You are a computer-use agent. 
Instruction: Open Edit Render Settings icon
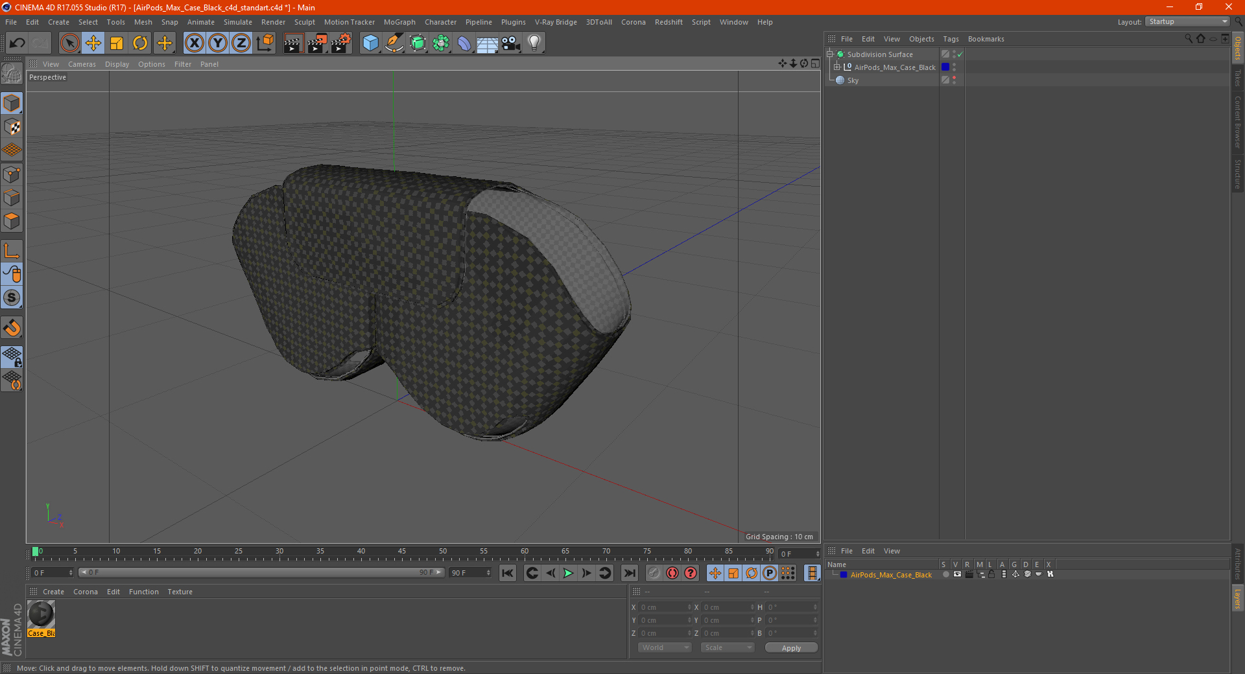pos(341,43)
